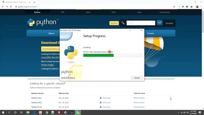Open Microsoft Edge from the taskbar
Image resolution: width=204 pixels, height=115 pixels.
34,112
